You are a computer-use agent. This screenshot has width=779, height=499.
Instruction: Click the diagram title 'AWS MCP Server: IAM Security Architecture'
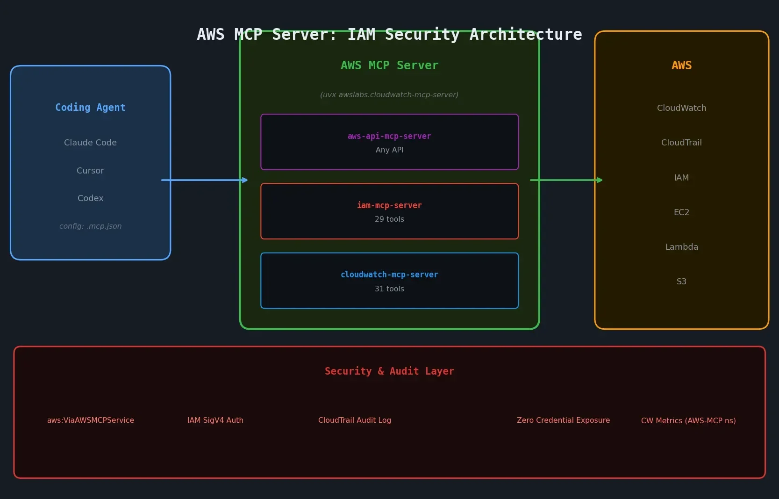pyautogui.click(x=389, y=34)
